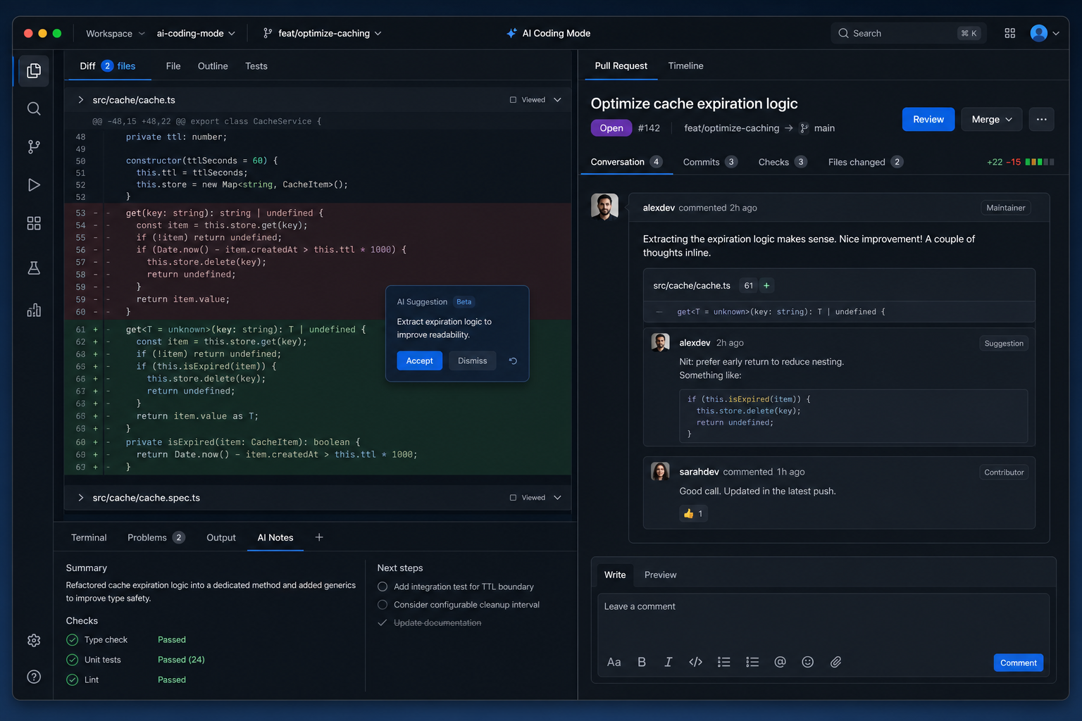Click the Suggestion label on alexdev's comment
1082x721 pixels.
pos(1004,344)
